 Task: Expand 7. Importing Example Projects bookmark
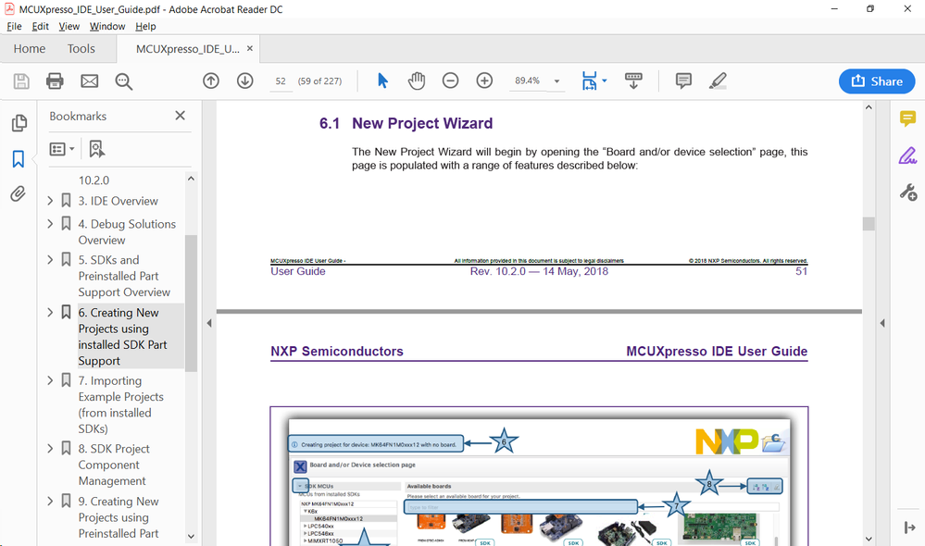click(50, 380)
